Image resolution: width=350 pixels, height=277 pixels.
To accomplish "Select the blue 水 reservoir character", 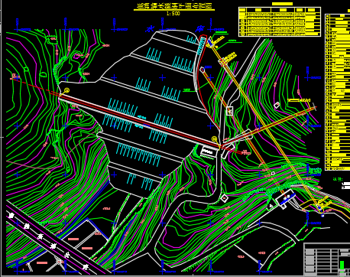I will tap(150, 29).
